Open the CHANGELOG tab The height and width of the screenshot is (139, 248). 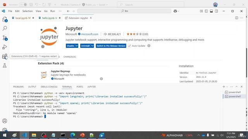70,57
